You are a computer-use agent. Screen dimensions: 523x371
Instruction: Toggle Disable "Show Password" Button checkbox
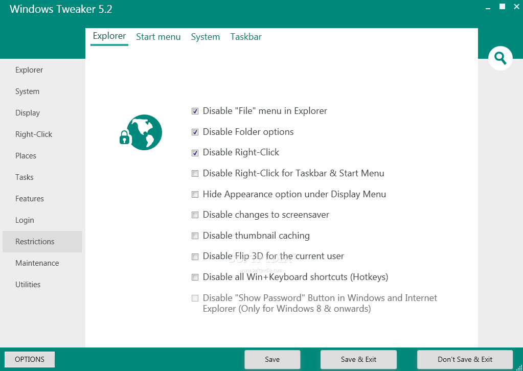click(195, 298)
